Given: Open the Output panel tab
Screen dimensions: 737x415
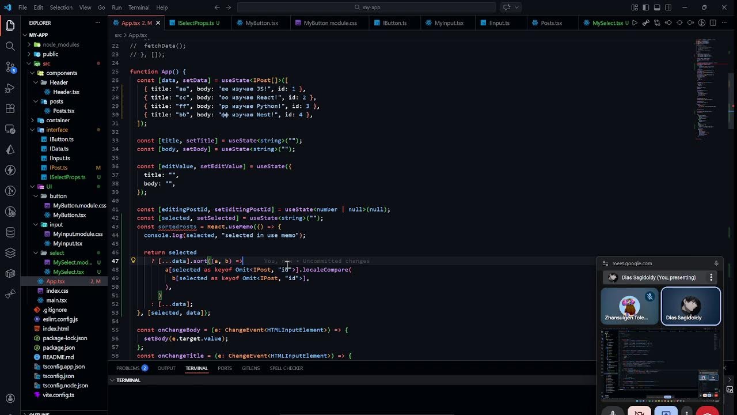Looking at the screenshot, I should point(166,368).
